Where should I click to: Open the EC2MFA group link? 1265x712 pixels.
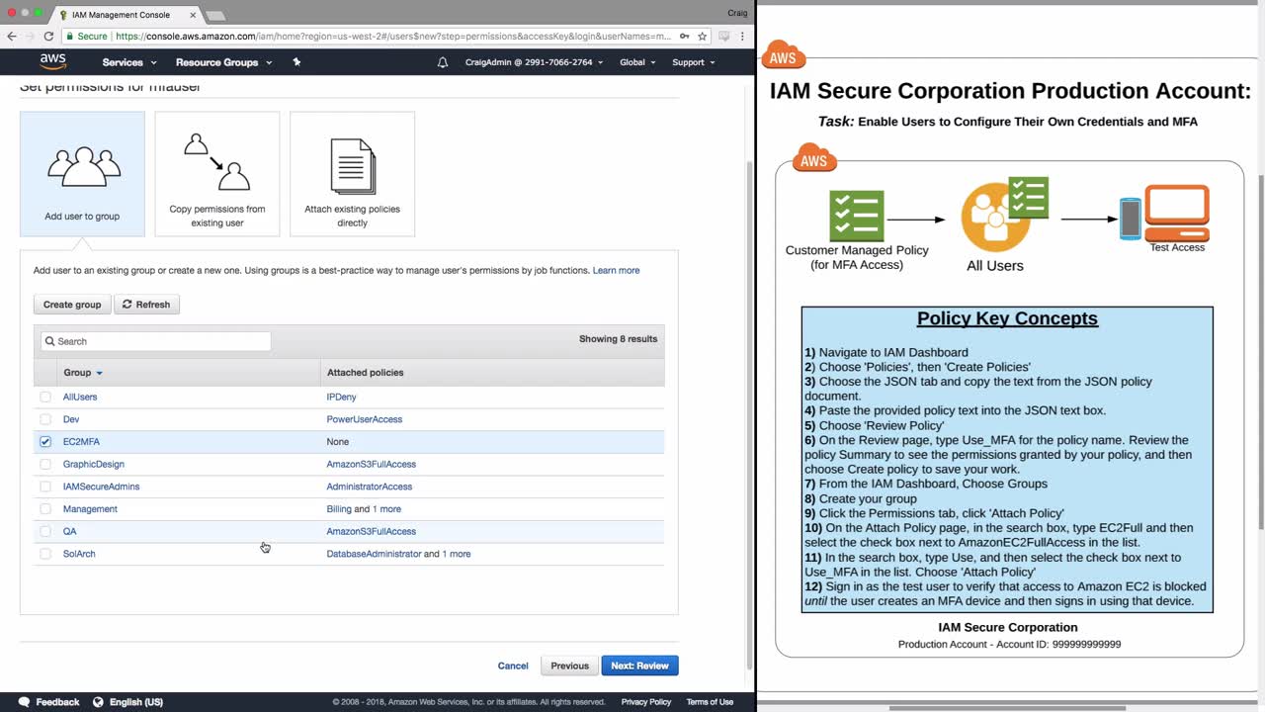(x=81, y=442)
